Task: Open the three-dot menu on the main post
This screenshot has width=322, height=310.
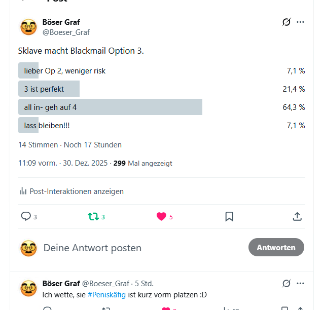Action: [x=301, y=22]
